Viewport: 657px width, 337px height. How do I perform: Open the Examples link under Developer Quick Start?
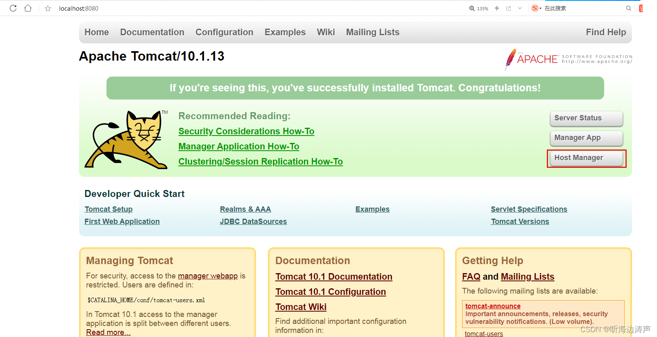[372, 209]
